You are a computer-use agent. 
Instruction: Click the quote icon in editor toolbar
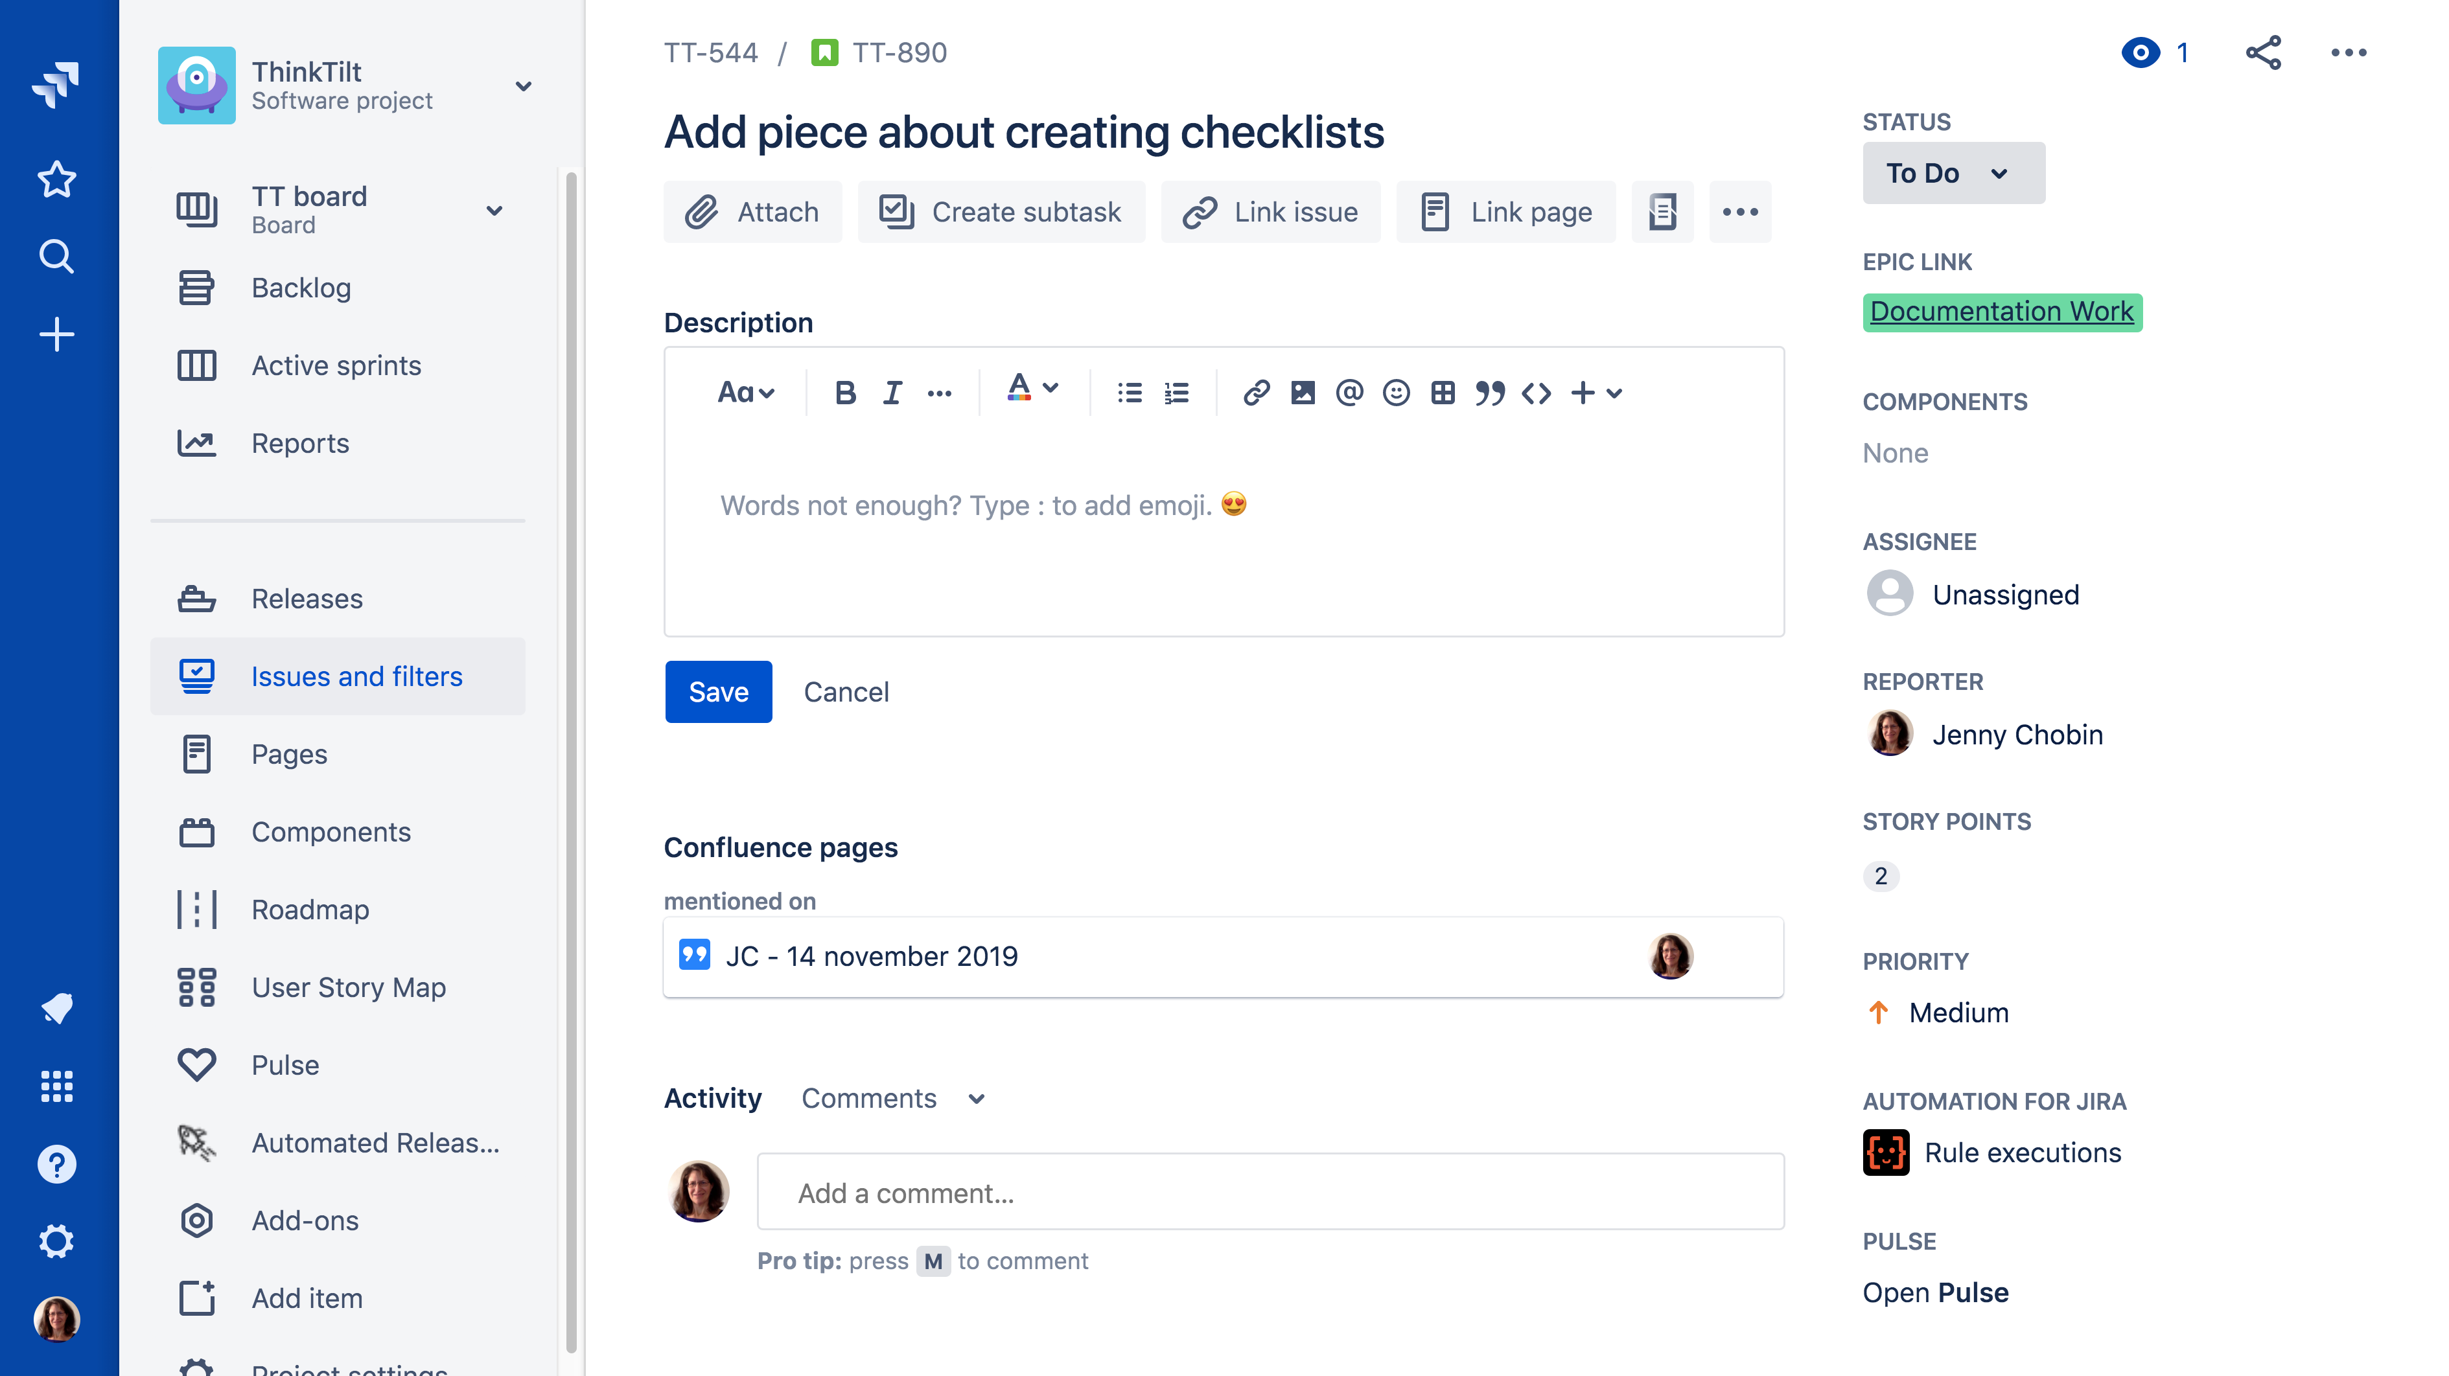[1490, 393]
